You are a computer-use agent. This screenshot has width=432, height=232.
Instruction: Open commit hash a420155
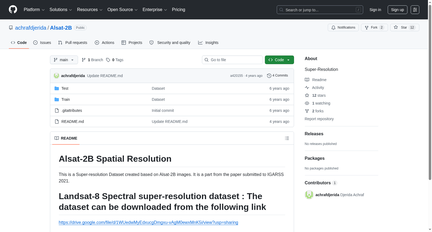point(237,76)
